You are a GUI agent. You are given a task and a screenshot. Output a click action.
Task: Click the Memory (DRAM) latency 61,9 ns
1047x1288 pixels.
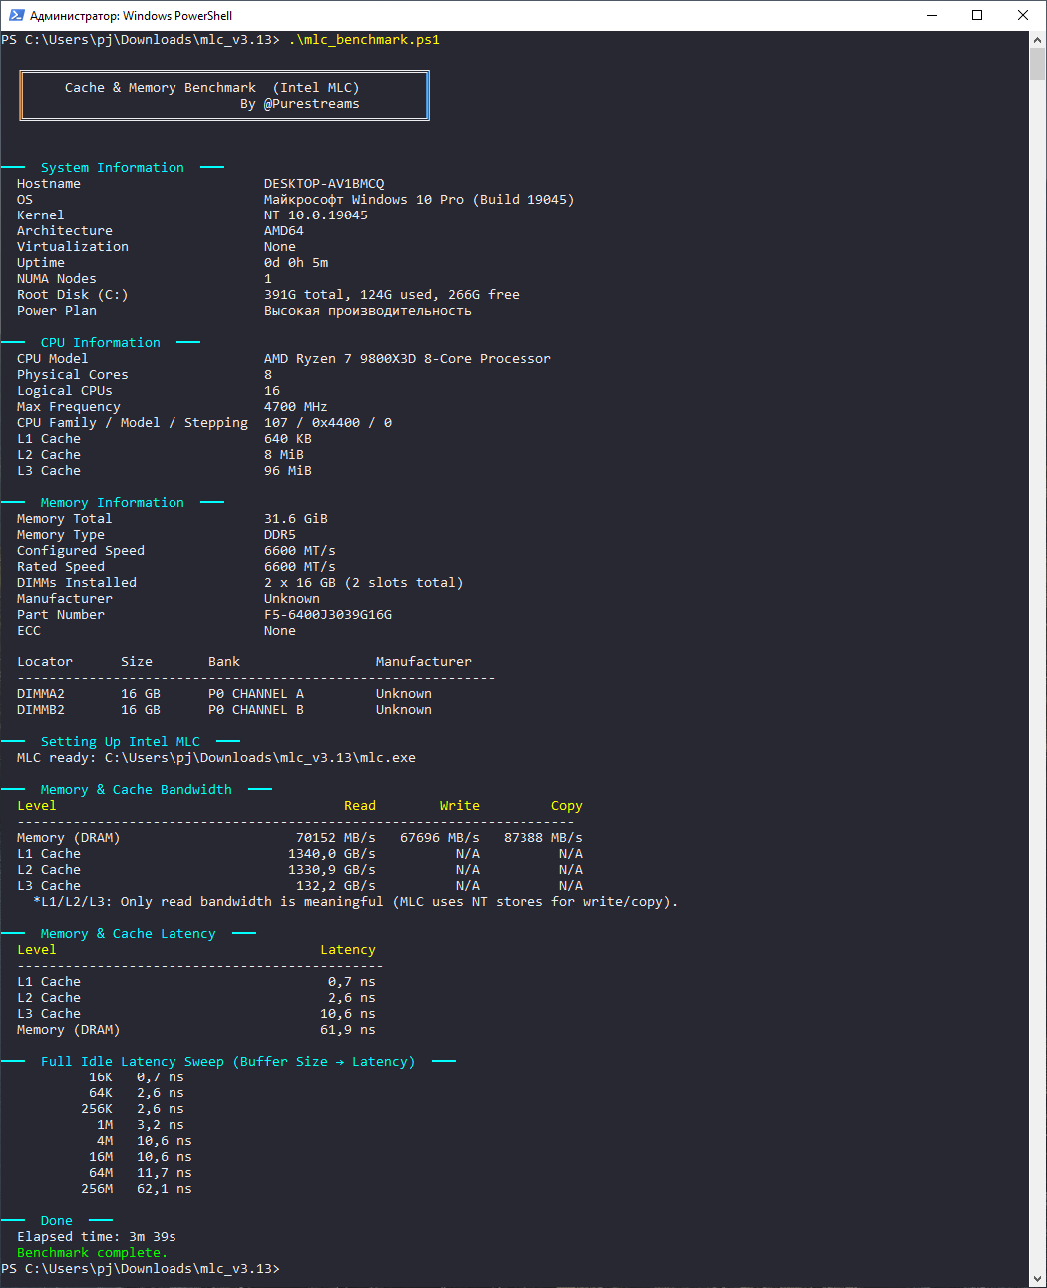[x=348, y=1030]
